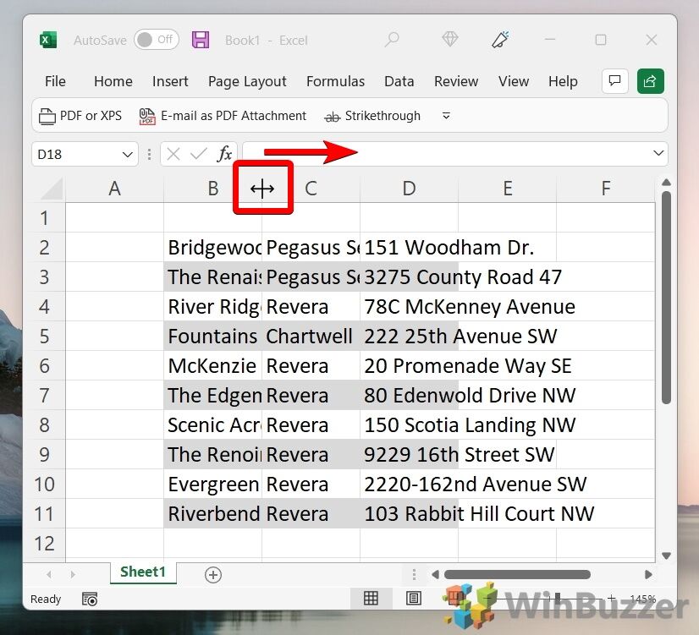Open the Name Box dropdown arrow
The image size is (699, 635).
[128, 154]
